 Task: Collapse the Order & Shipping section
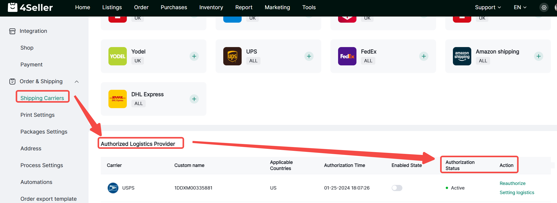tap(77, 82)
